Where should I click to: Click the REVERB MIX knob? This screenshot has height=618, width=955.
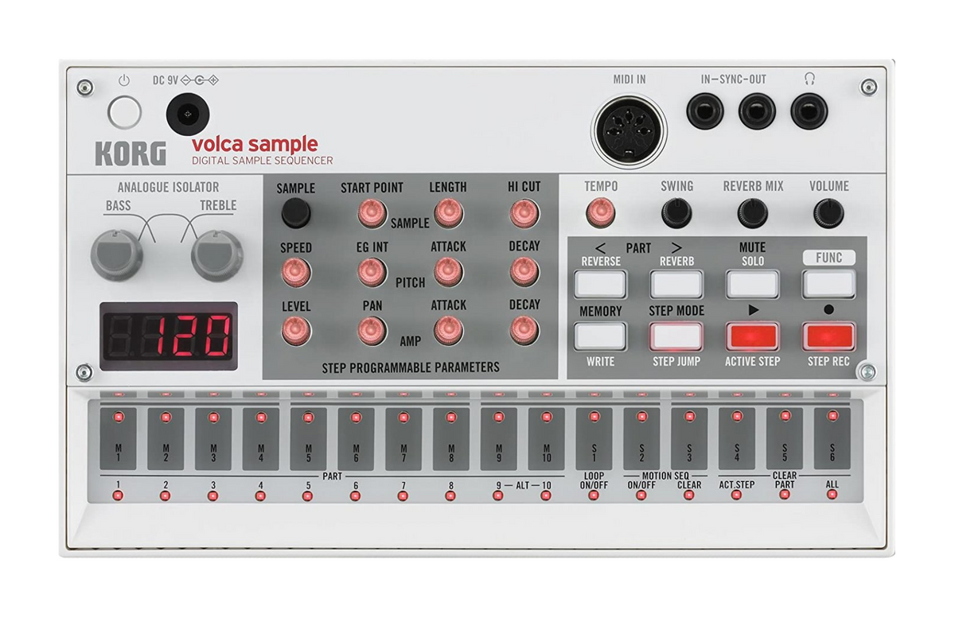(752, 212)
